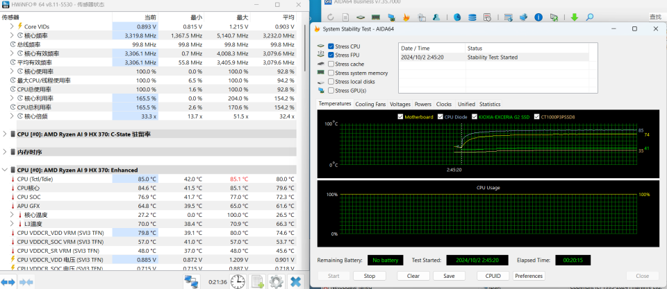667x289 pixels.
Task: Click the blue database stack icon in AIDA64 toolbar
Action: point(472,17)
